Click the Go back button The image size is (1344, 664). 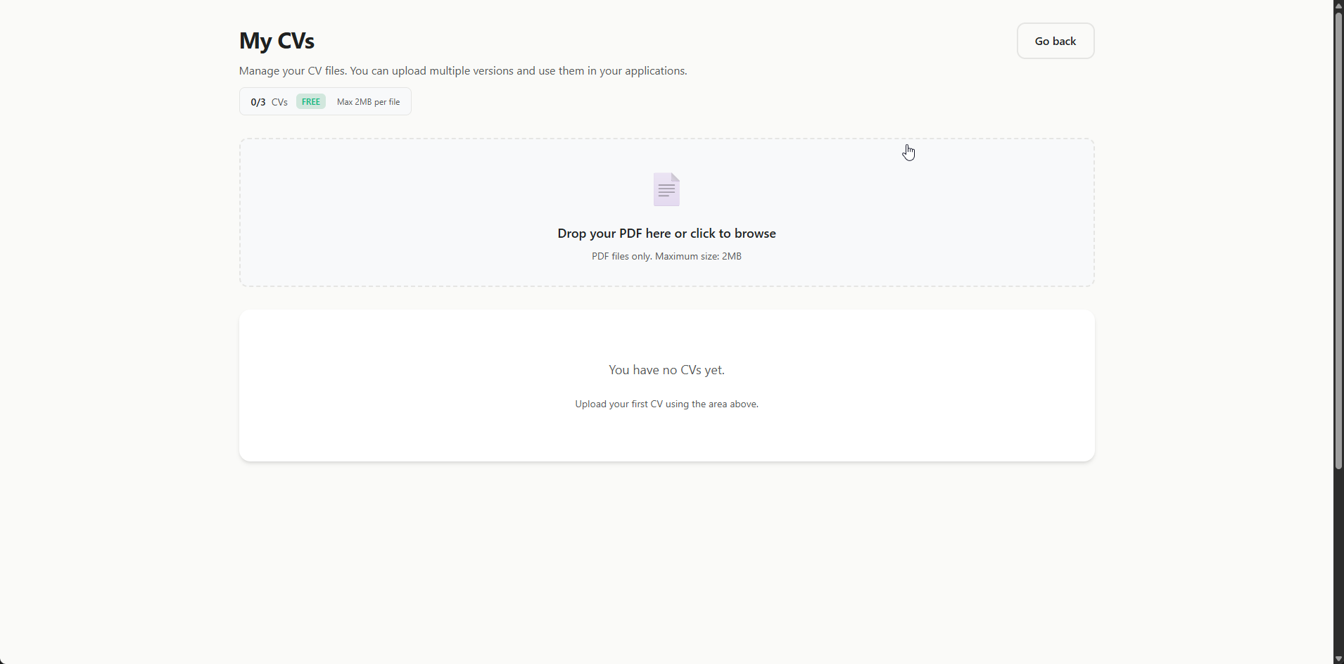click(1055, 40)
